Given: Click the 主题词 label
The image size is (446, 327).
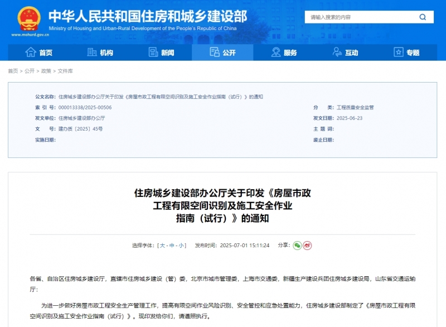Looking at the screenshot, I should tap(324, 129).
